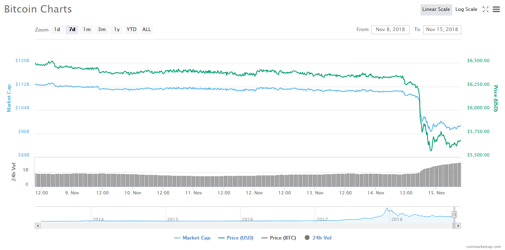
Task: Switch to Log Scale
Action: coord(466,9)
